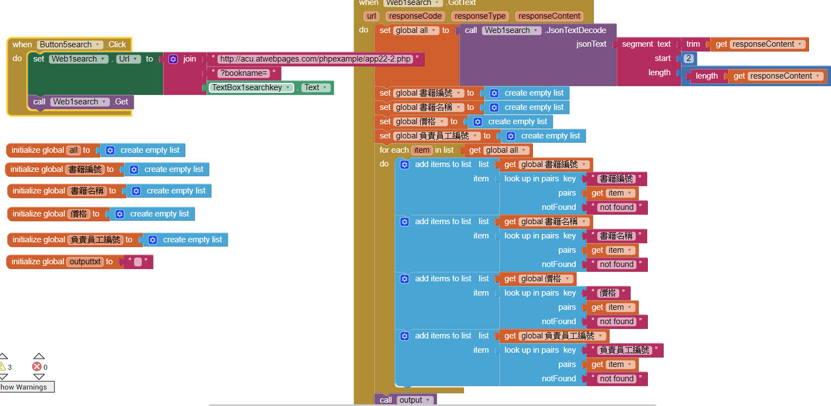This screenshot has height=406, width=831.
Task: Click the initialize global 價格 variable name
Action: coord(79,214)
